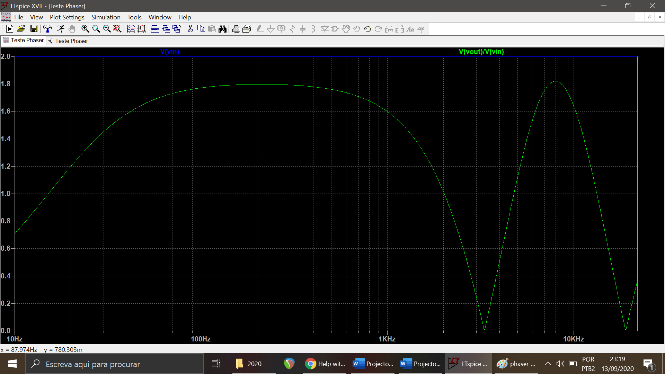Save the file with floppy icon
665x374 pixels.
[34, 29]
